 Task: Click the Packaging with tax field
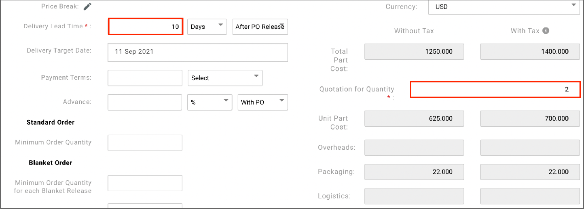click(x=530, y=172)
